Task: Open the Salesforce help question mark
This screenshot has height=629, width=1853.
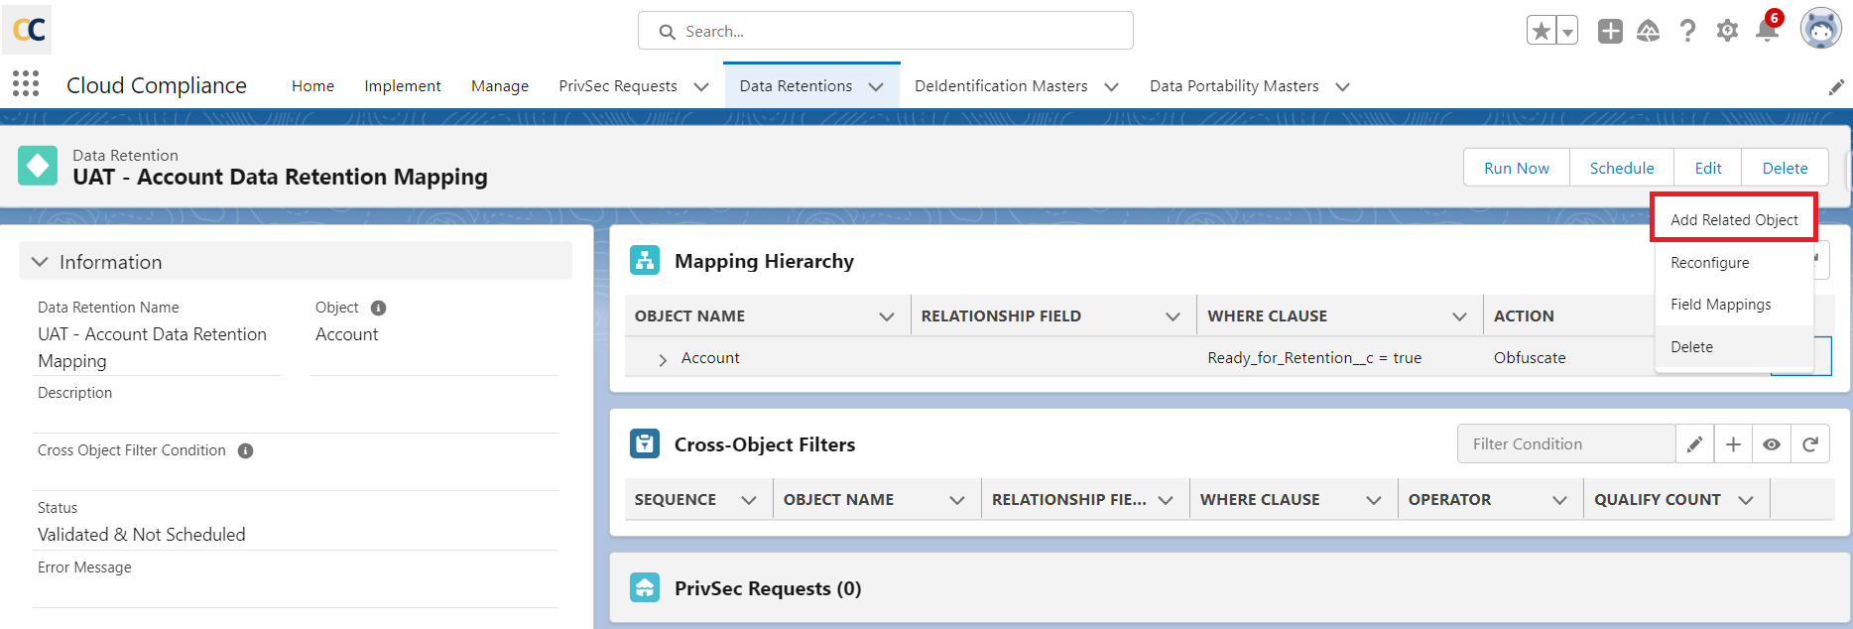Action: 1687,32
